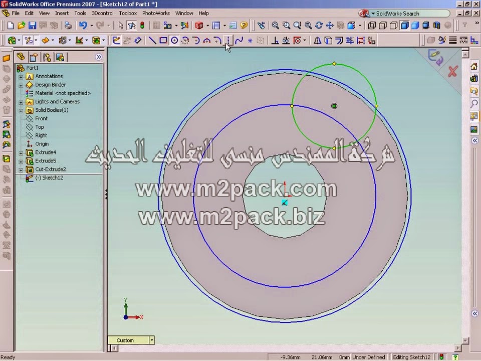This screenshot has height=361, width=481.
Task: Select the Origin tree item
Action: point(42,144)
